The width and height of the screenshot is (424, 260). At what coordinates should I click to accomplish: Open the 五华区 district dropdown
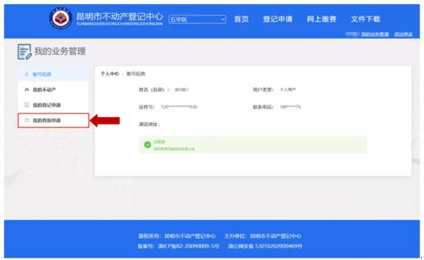coord(197,19)
